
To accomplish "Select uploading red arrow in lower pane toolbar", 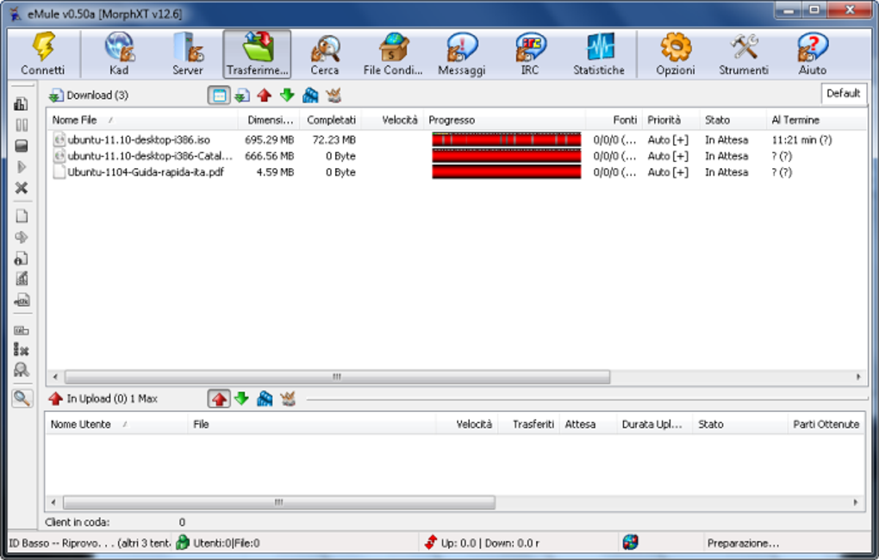I will [219, 399].
